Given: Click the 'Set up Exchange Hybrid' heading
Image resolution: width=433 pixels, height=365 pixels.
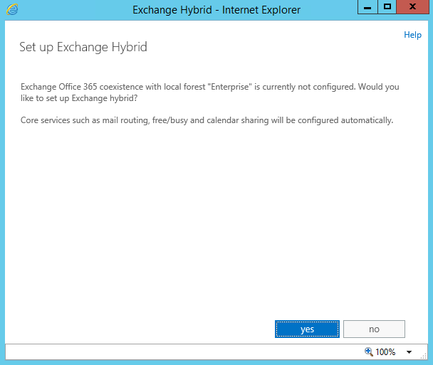Looking at the screenshot, I should (x=83, y=47).
